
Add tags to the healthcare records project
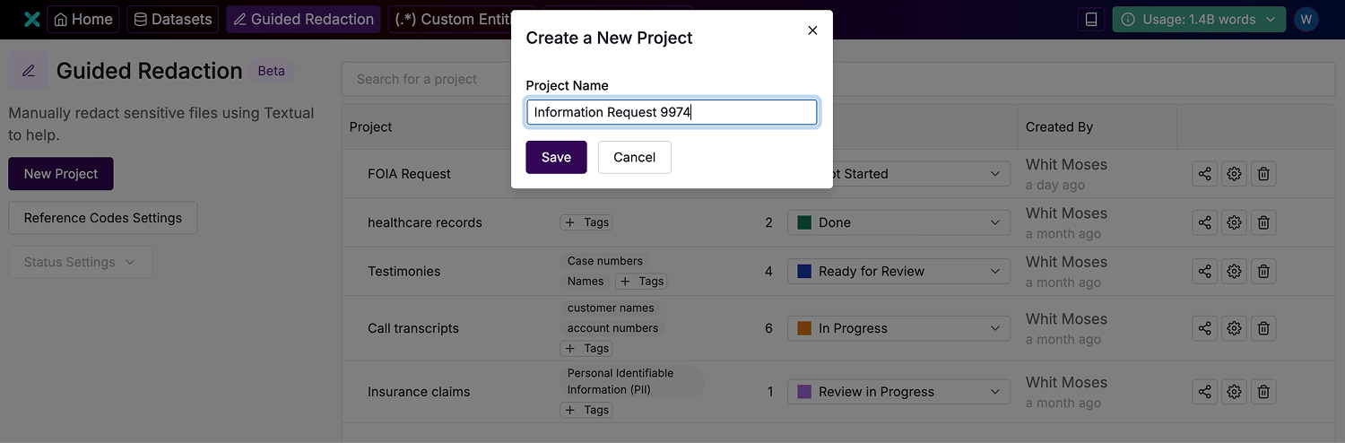[586, 222]
